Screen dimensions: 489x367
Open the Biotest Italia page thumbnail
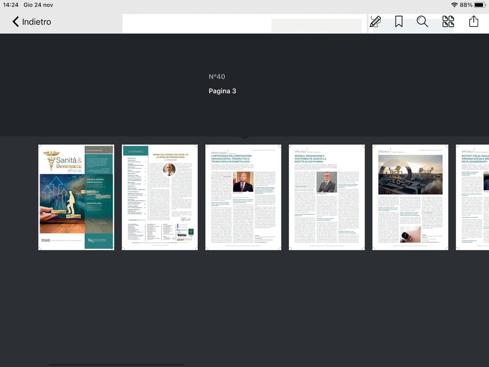472,197
